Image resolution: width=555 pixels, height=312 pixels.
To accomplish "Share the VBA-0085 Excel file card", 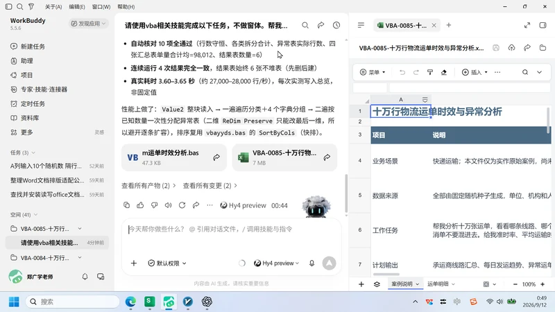I will click(x=327, y=157).
